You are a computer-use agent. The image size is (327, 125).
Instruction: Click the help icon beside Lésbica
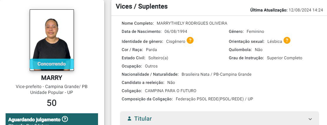pos(287,41)
